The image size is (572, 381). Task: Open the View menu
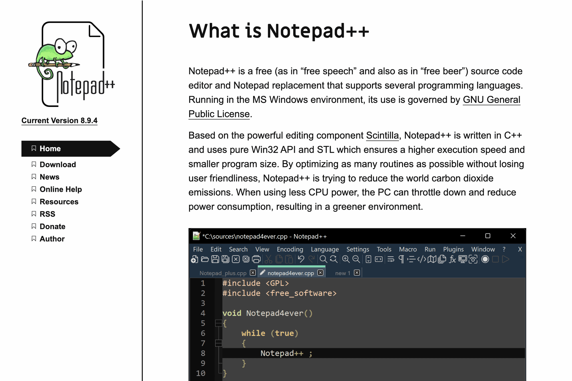tap(262, 249)
